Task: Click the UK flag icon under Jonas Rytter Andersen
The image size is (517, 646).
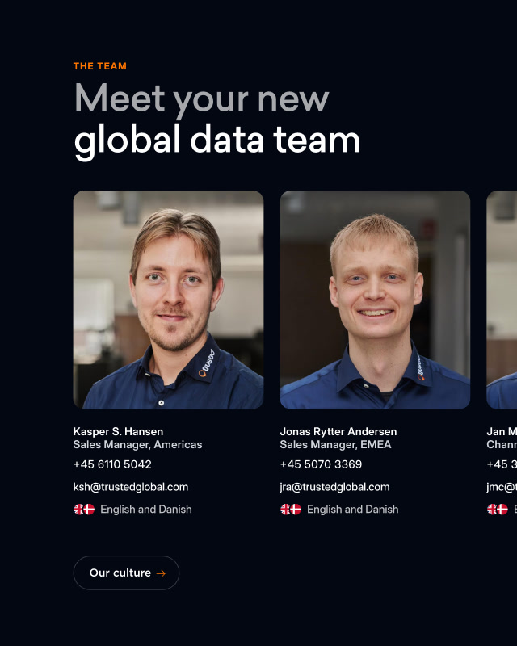Action: [285, 510]
